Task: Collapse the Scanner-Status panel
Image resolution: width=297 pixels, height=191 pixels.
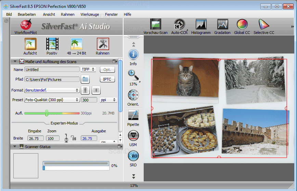Action: (15, 146)
